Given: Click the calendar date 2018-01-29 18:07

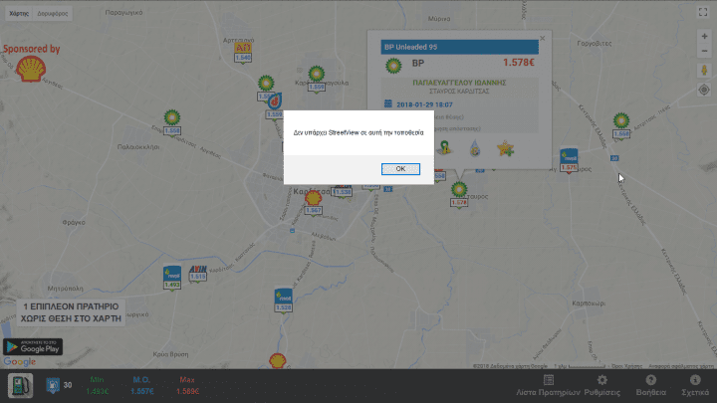Looking at the screenshot, I should point(424,104).
